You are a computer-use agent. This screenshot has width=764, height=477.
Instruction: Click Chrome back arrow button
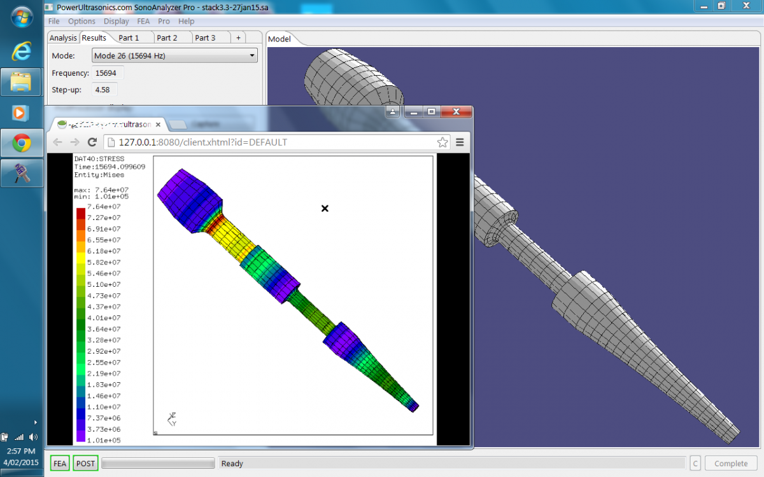[58, 142]
